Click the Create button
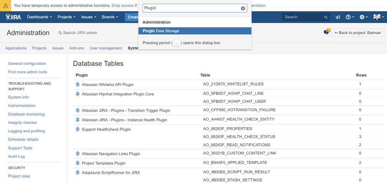Screen dimensions: 387x183 pos(132,17)
